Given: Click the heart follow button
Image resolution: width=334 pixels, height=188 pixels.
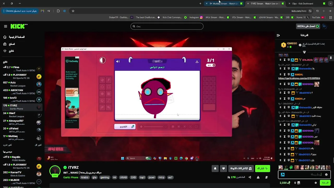Looking at the screenshot, I should (x=223, y=168).
